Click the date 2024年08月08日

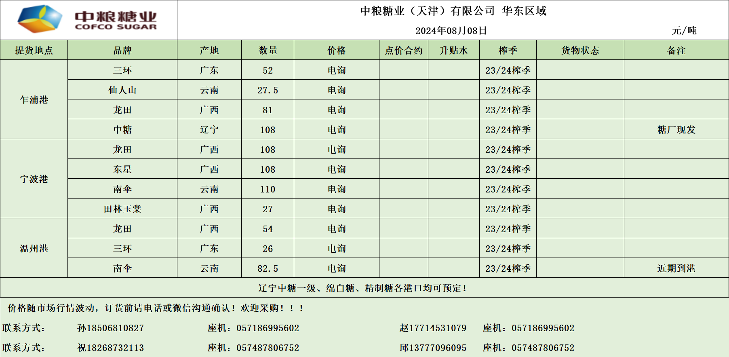(451, 31)
